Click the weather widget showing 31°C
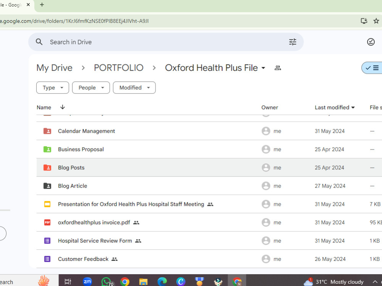 point(333,282)
